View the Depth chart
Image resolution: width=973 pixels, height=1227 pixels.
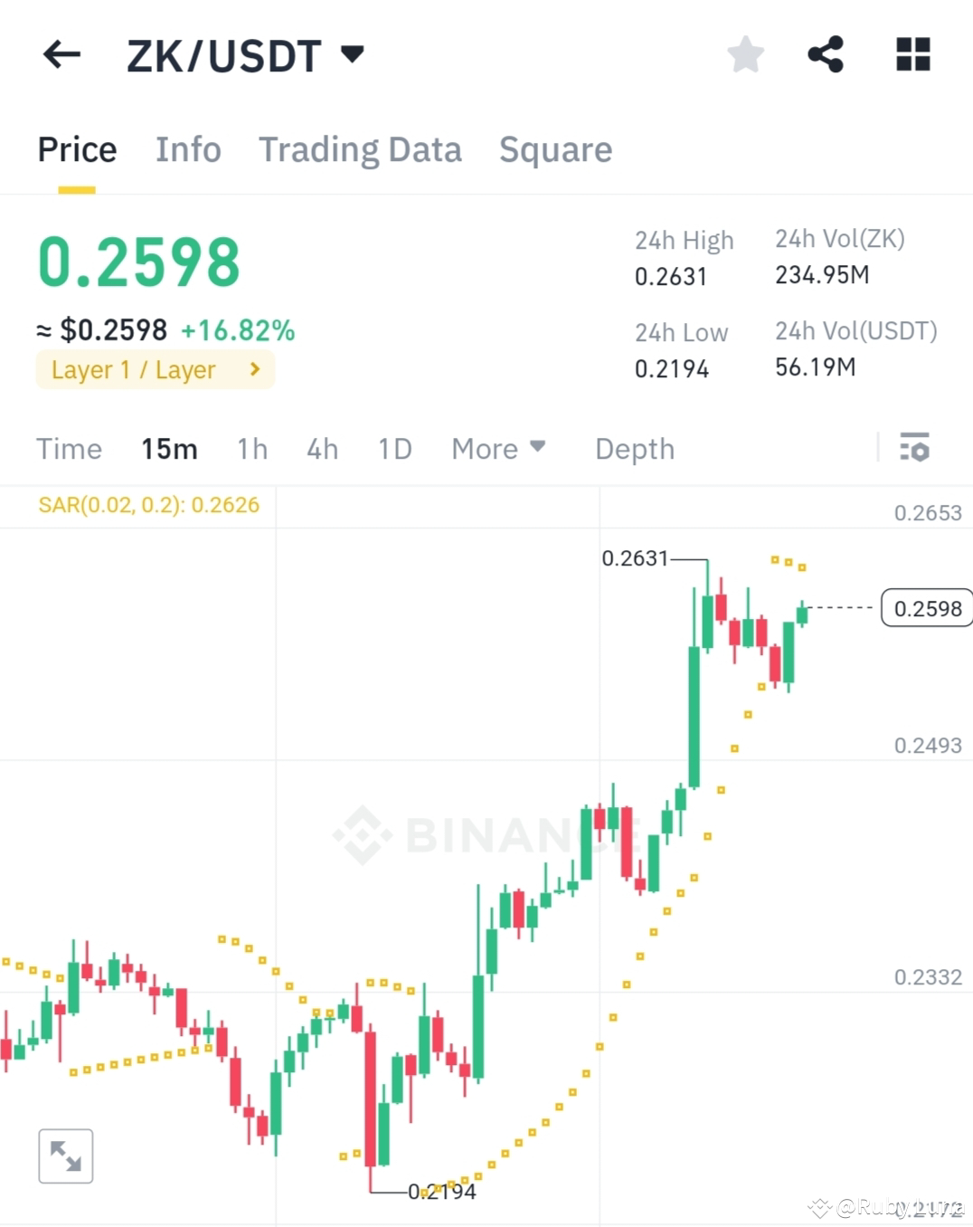click(x=634, y=448)
